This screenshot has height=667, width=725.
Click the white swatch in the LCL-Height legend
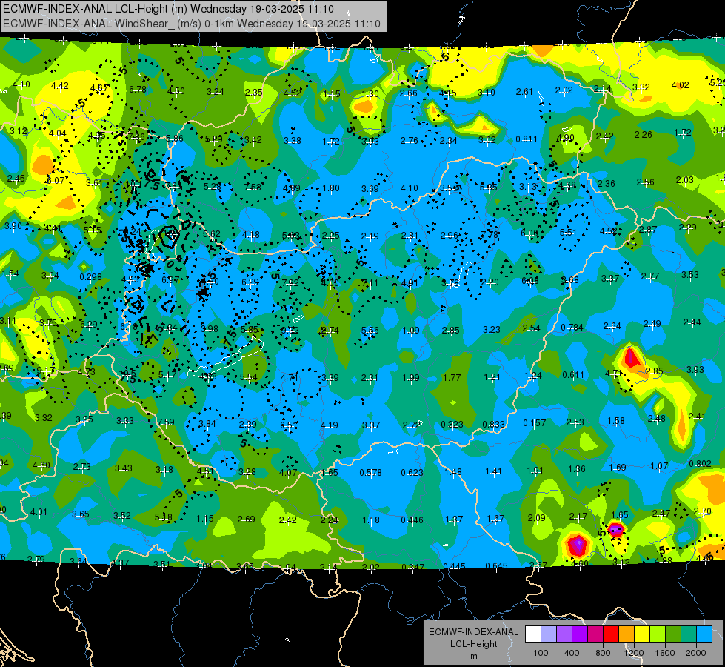[533, 634]
